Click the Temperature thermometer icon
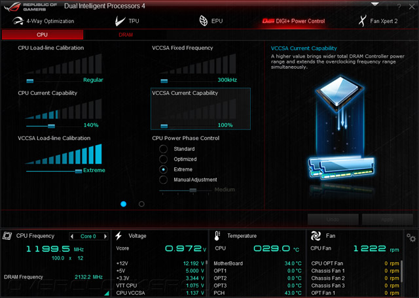The width and height of the screenshot is (419, 298). click(217, 236)
